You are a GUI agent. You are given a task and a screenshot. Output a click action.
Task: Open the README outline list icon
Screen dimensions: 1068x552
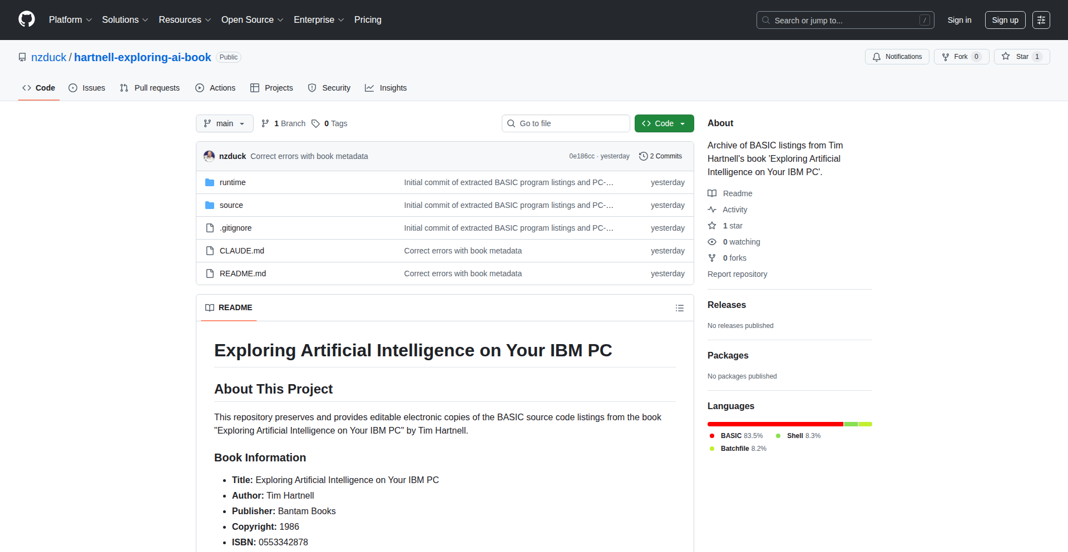click(x=679, y=308)
